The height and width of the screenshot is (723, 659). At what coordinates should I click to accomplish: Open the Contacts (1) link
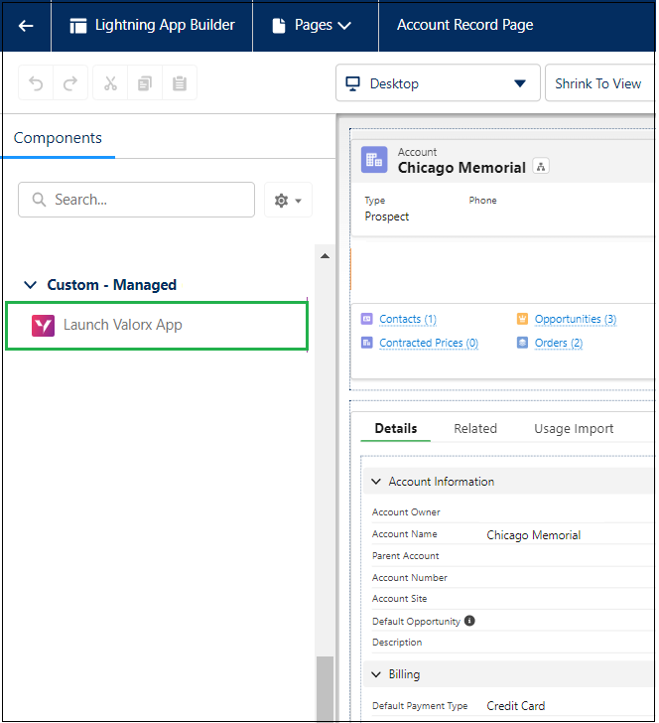tap(407, 319)
